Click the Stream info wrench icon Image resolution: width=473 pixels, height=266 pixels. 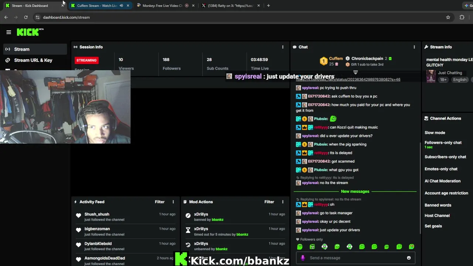click(x=426, y=47)
